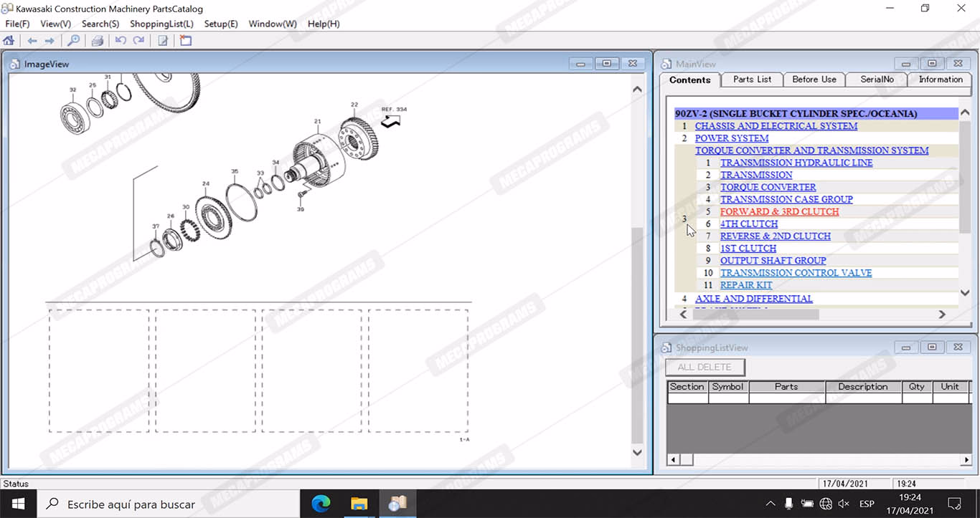Open the 4th Clutch link

coord(748,224)
